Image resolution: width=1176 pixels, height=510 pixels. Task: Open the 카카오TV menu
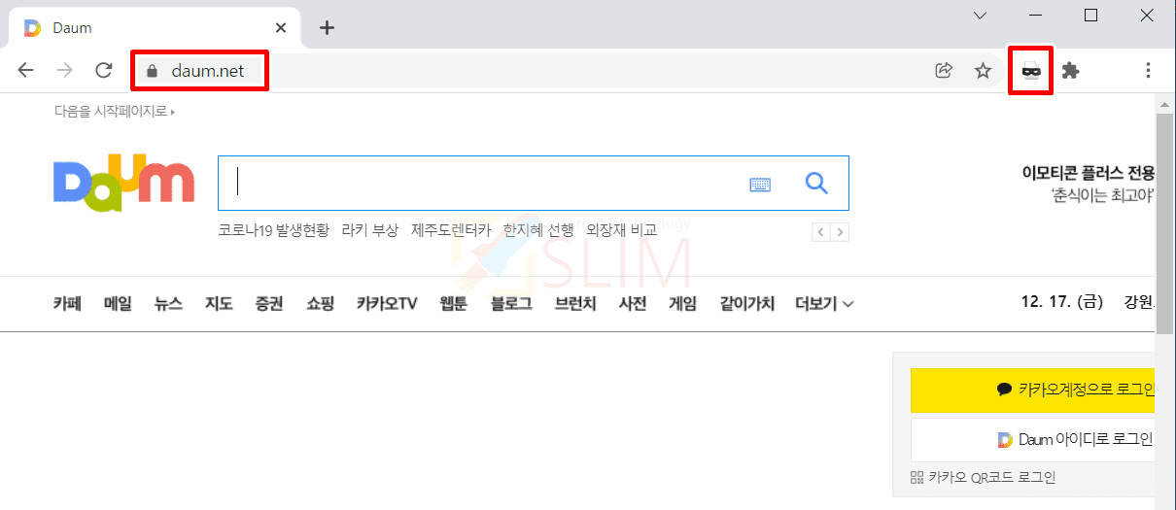tap(387, 303)
